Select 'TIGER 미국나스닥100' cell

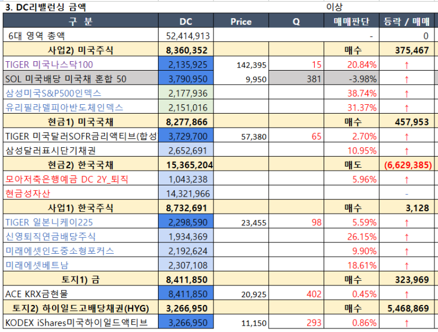(x=81, y=64)
